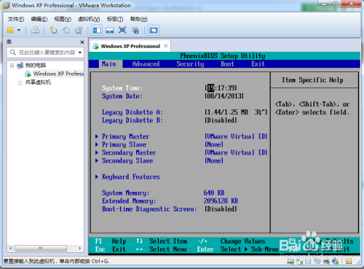The height and width of the screenshot is (269, 364).
Task: Click the System Memory 640 KB value
Action: 214,192
